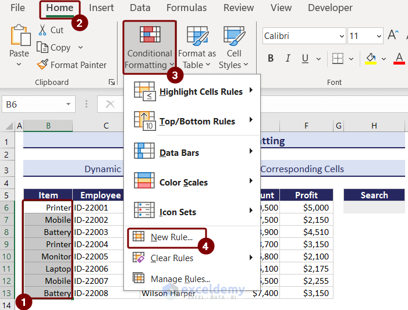This screenshot has height=310, width=408.
Task: Open the Formulas ribbon tab
Action: 186,8
